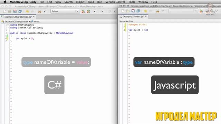Select ExampleJSSyntax.js tab

133,17
